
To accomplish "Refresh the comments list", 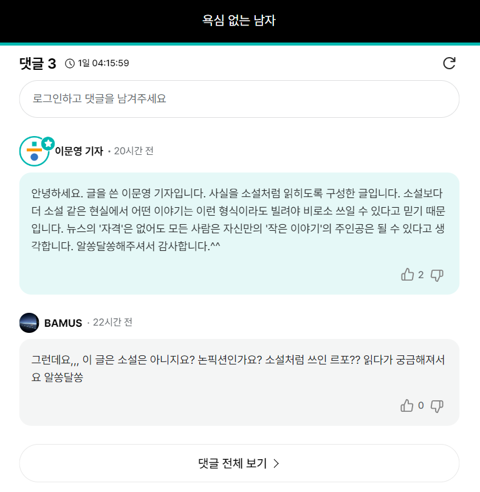I will click(x=449, y=63).
